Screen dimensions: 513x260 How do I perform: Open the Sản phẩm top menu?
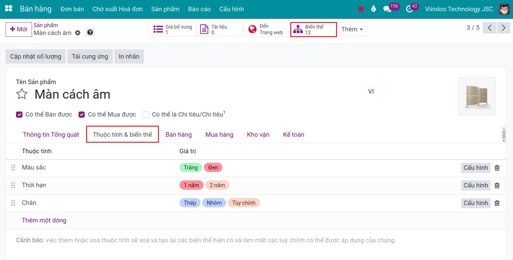(165, 9)
